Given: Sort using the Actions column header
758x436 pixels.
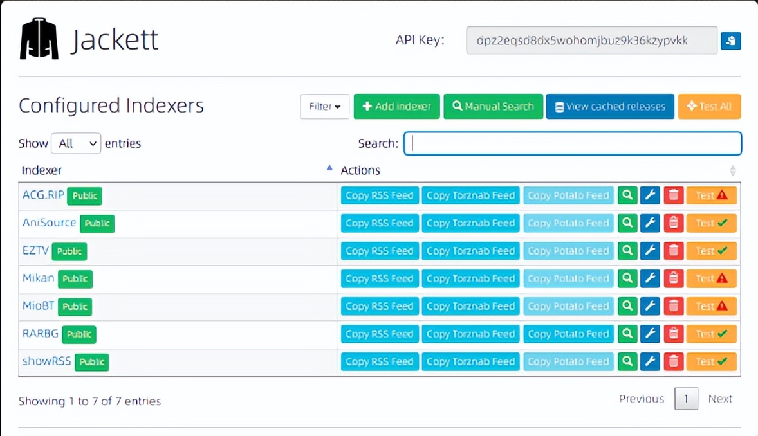Looking at the screenshot, I should (x=360, y=170).
